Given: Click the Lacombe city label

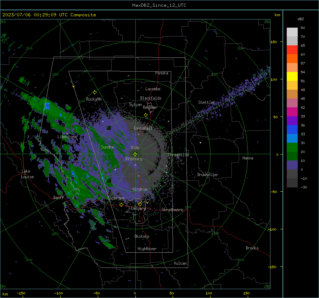Looking at the screenshot, I should pos(153,89).
